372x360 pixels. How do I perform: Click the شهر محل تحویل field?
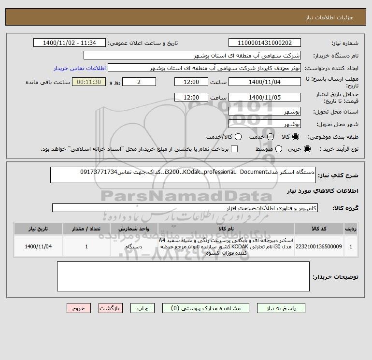(x=265, y=124)
